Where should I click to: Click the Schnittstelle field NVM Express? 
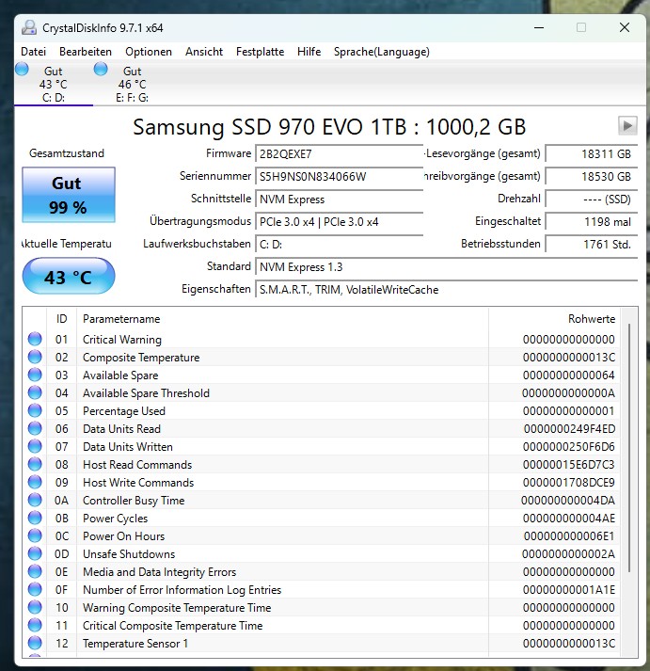[340, 200]
